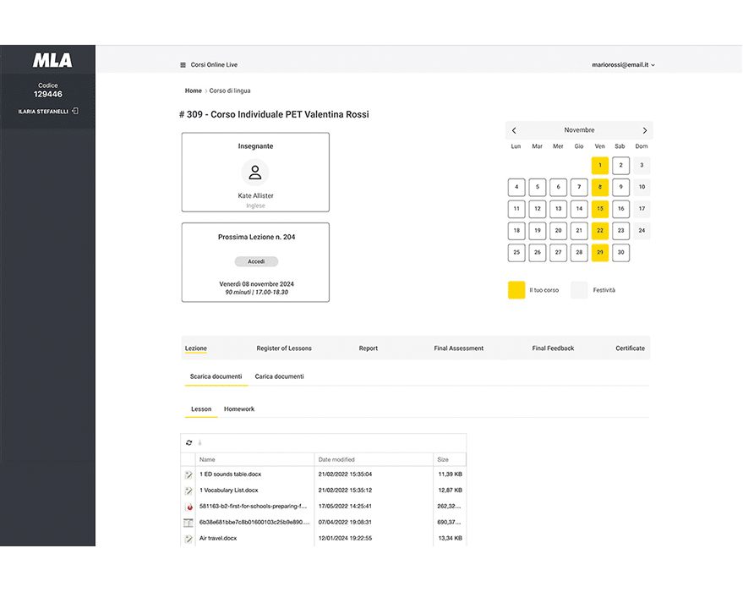The height and width of the screenshot is (592, 743).
Task: Click the Codice 129446 label in sidebar
Action: 48,90
